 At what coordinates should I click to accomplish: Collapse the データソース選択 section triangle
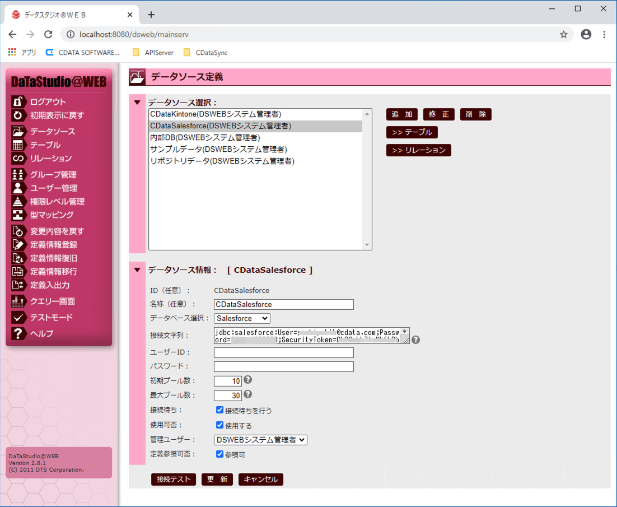pos(137,103)
